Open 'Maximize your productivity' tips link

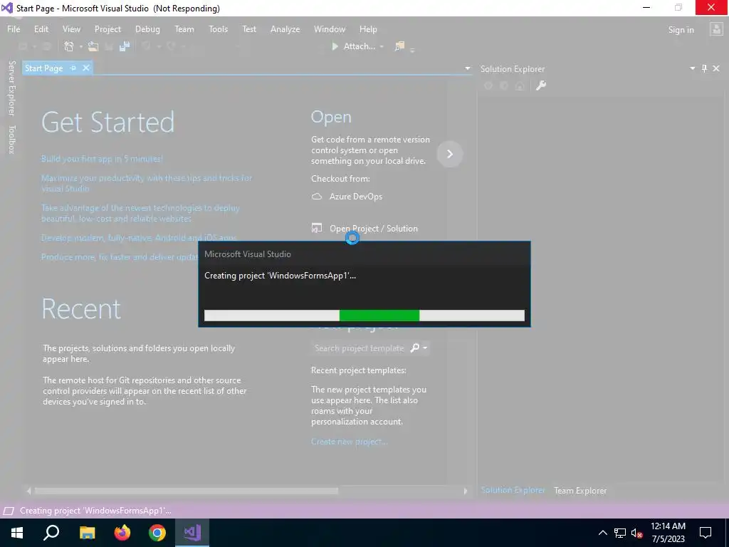click(147, 183)
